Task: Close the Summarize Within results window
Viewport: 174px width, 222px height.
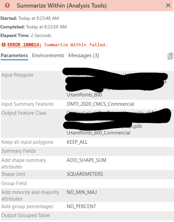Action: tap(168, 5)
